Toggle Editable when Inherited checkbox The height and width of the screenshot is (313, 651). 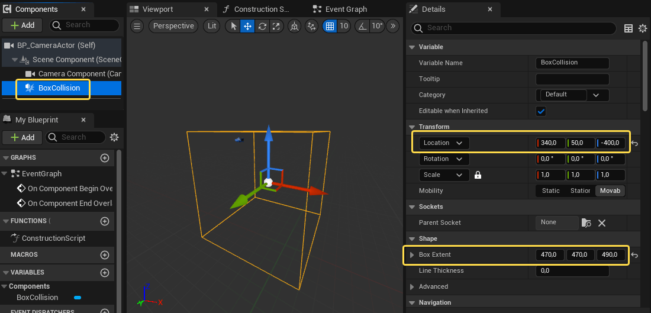pos(541,111)
